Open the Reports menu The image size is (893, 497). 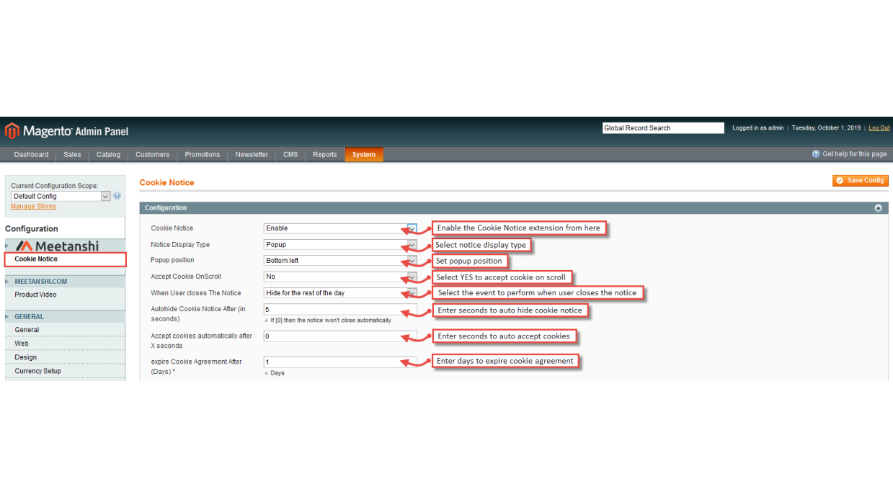[324, 155]
